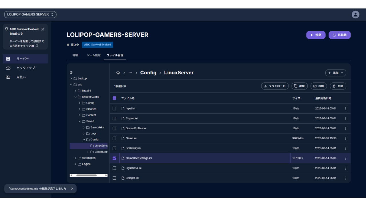
Task: Open the more options menu for Scalability.ini
Action: tap(346, 148)
